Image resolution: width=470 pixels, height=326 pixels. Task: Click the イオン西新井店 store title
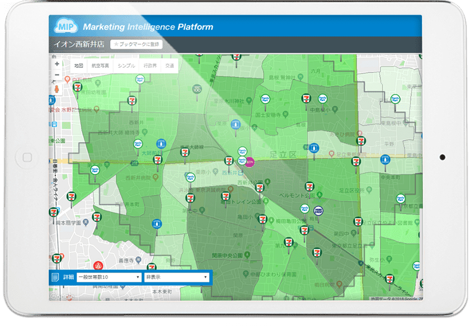pyautogui.click(x=79, y=44)
